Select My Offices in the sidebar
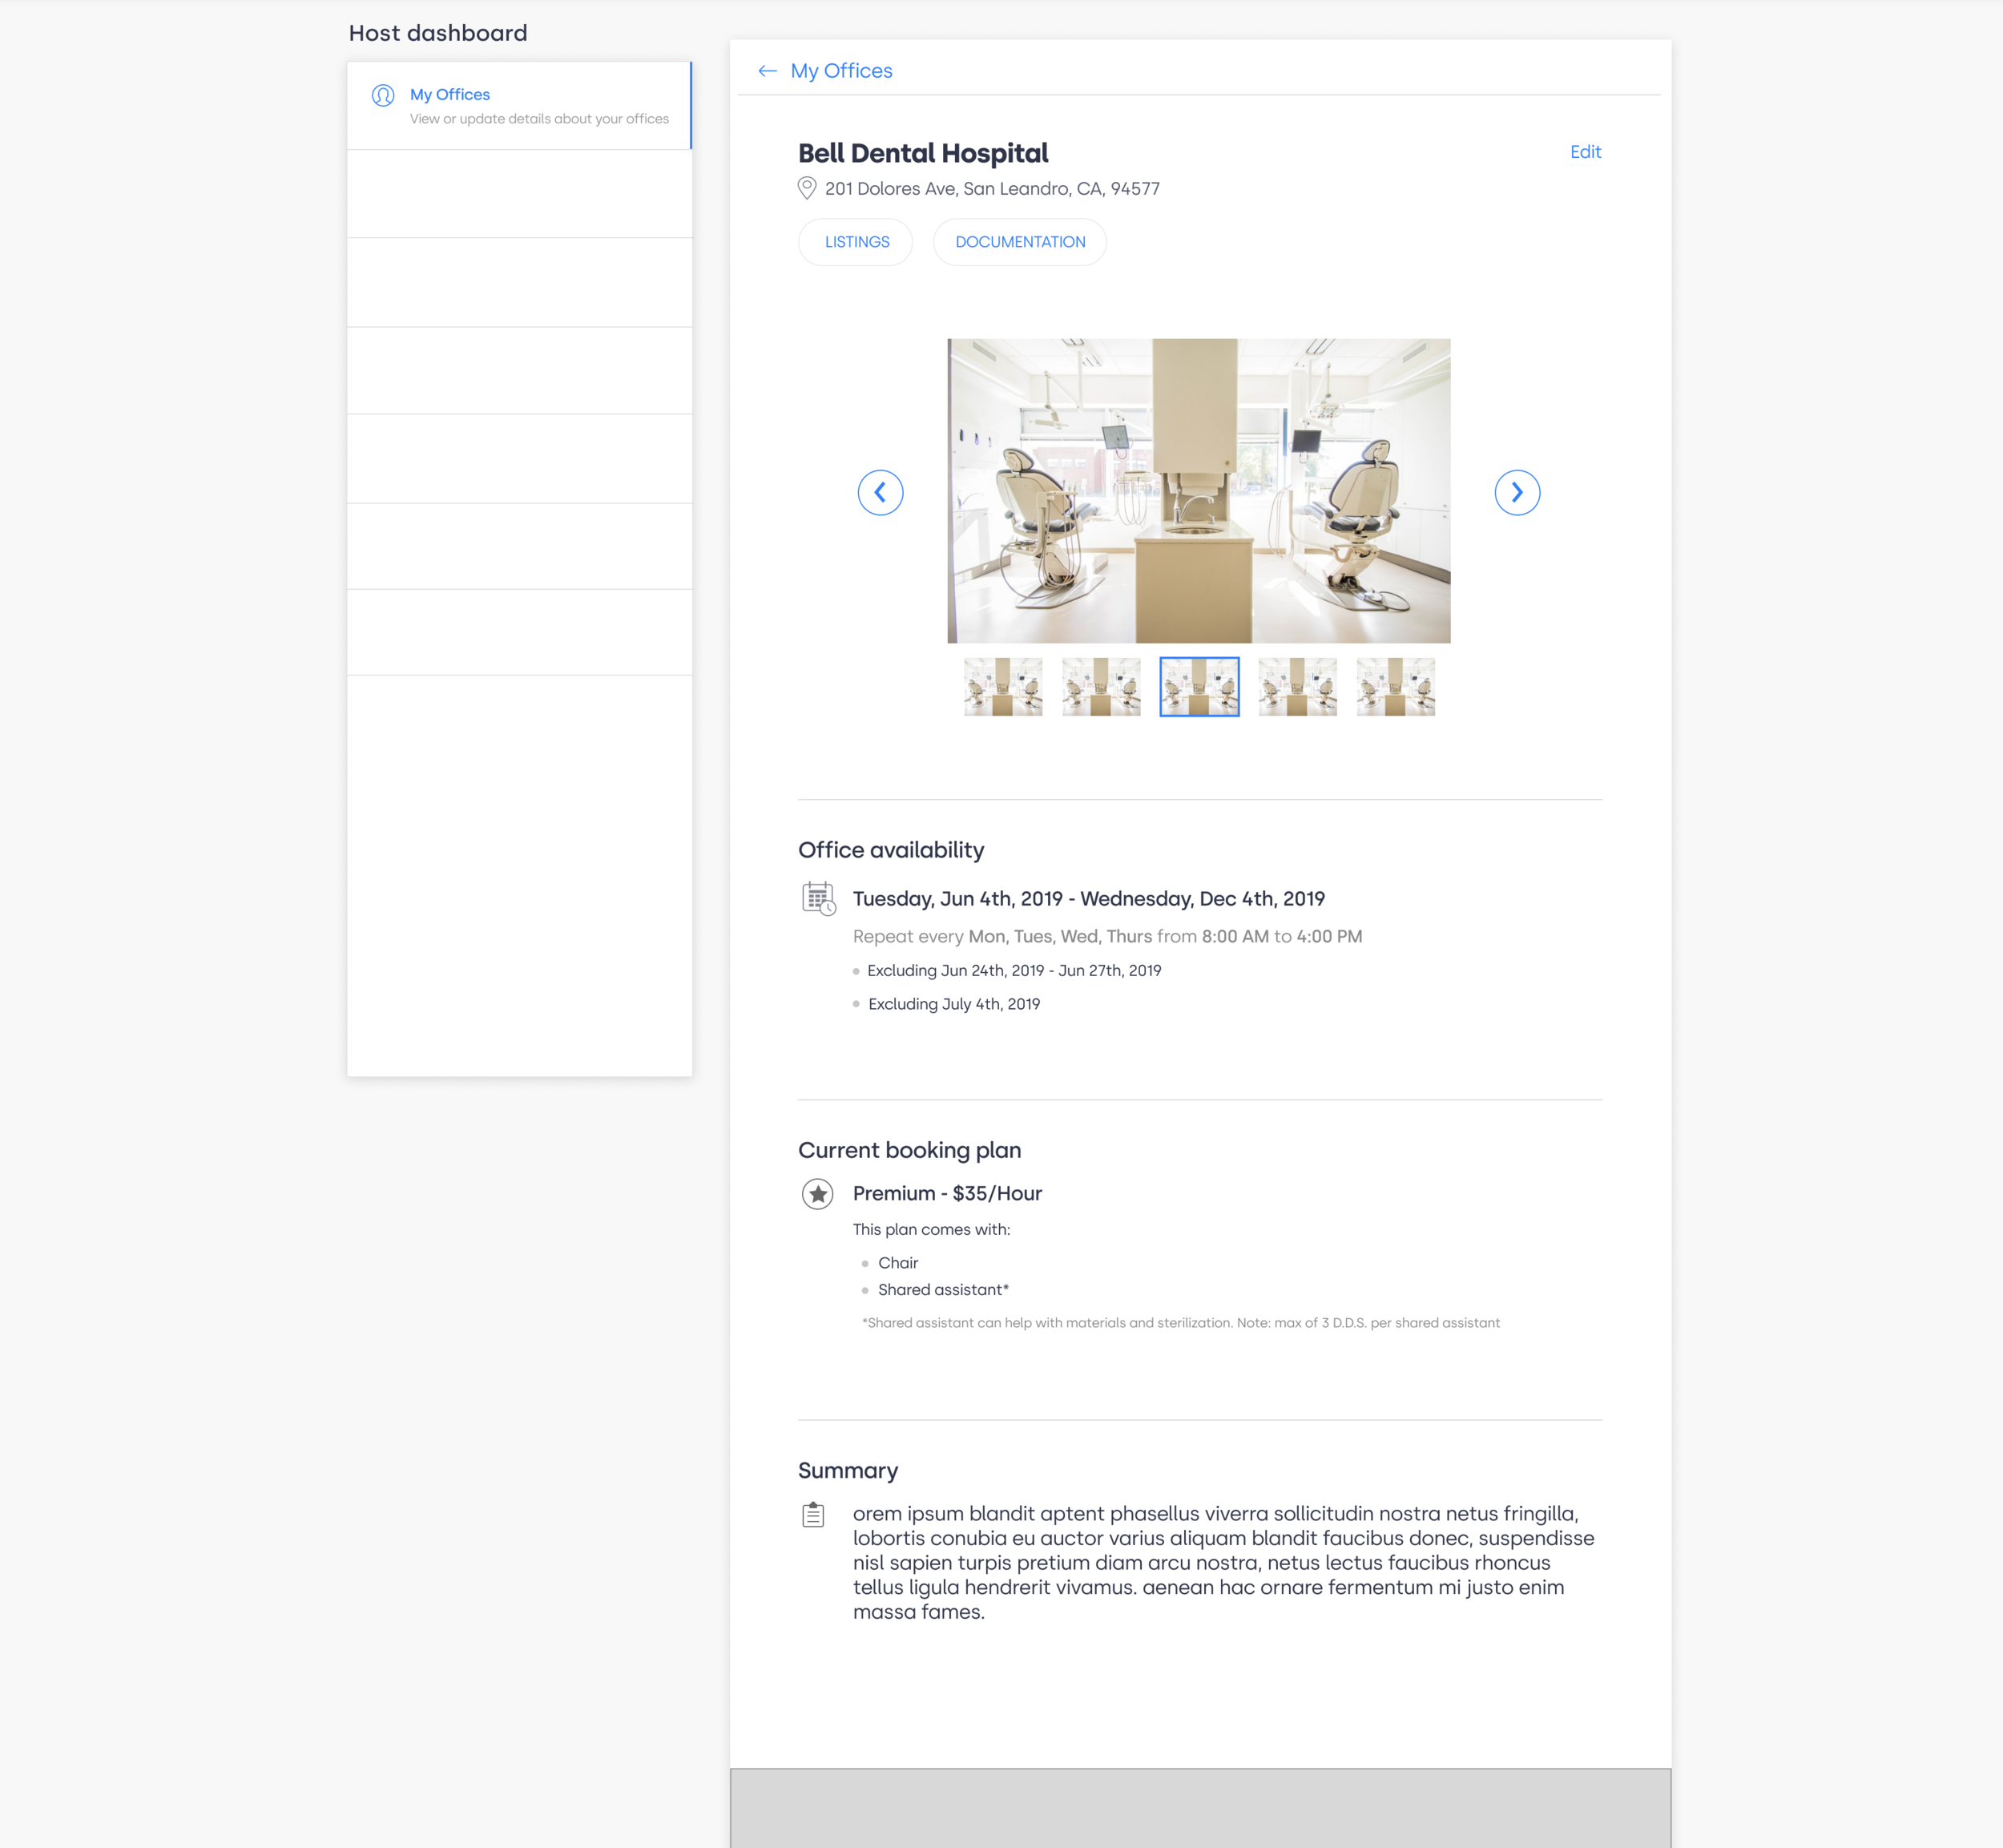This screenshot has height=1848, width=2003. pyautogui.click(x=518, y=106)
